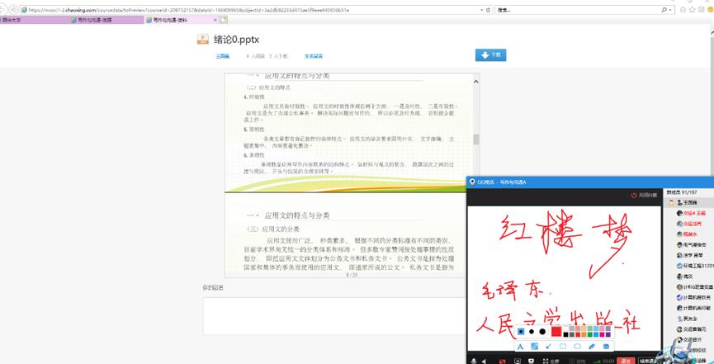Click the red exit button in QQ call
The height and width of the screenshot is (364, 714).
click(625, 361)
